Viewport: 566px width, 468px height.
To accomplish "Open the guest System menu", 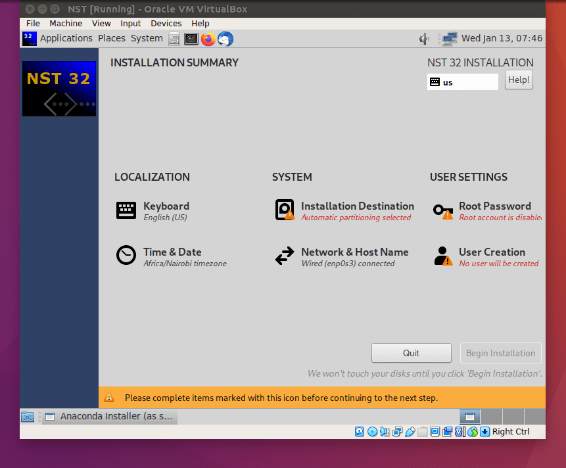I will (147, 38).
